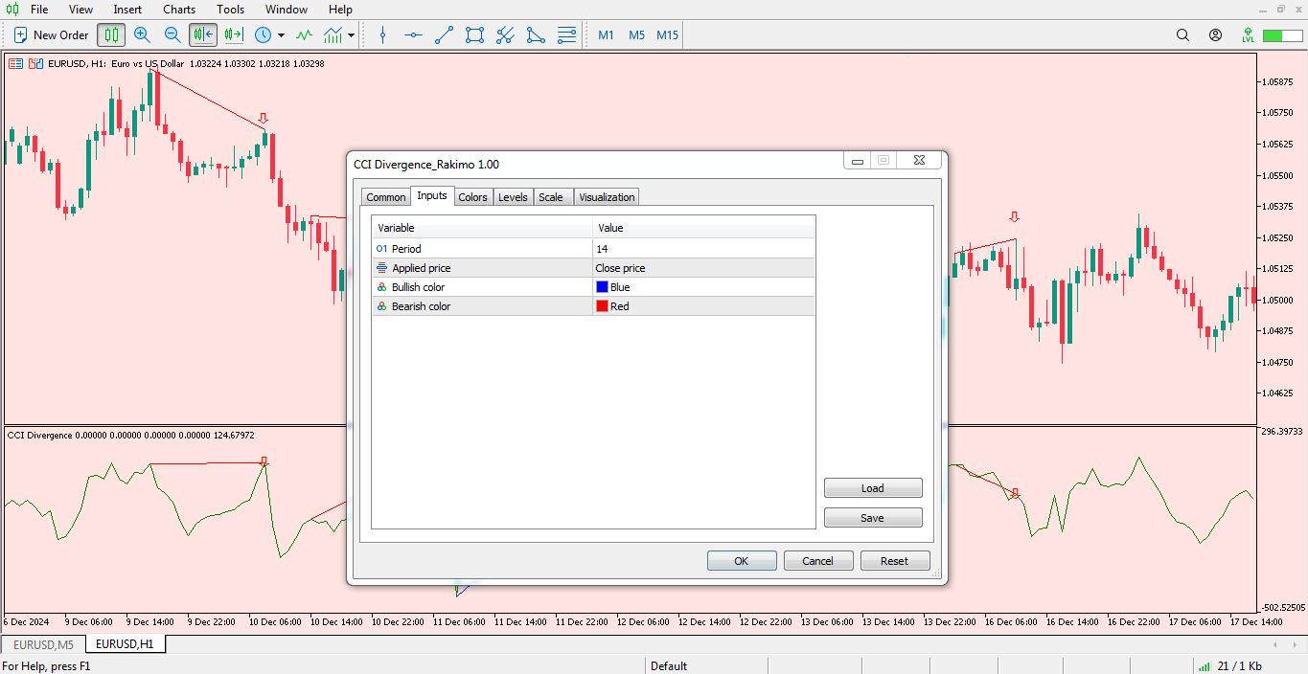The image size is (1308, 674).
Task: Open the Charts menu
Action: click(x=179, y=10)
